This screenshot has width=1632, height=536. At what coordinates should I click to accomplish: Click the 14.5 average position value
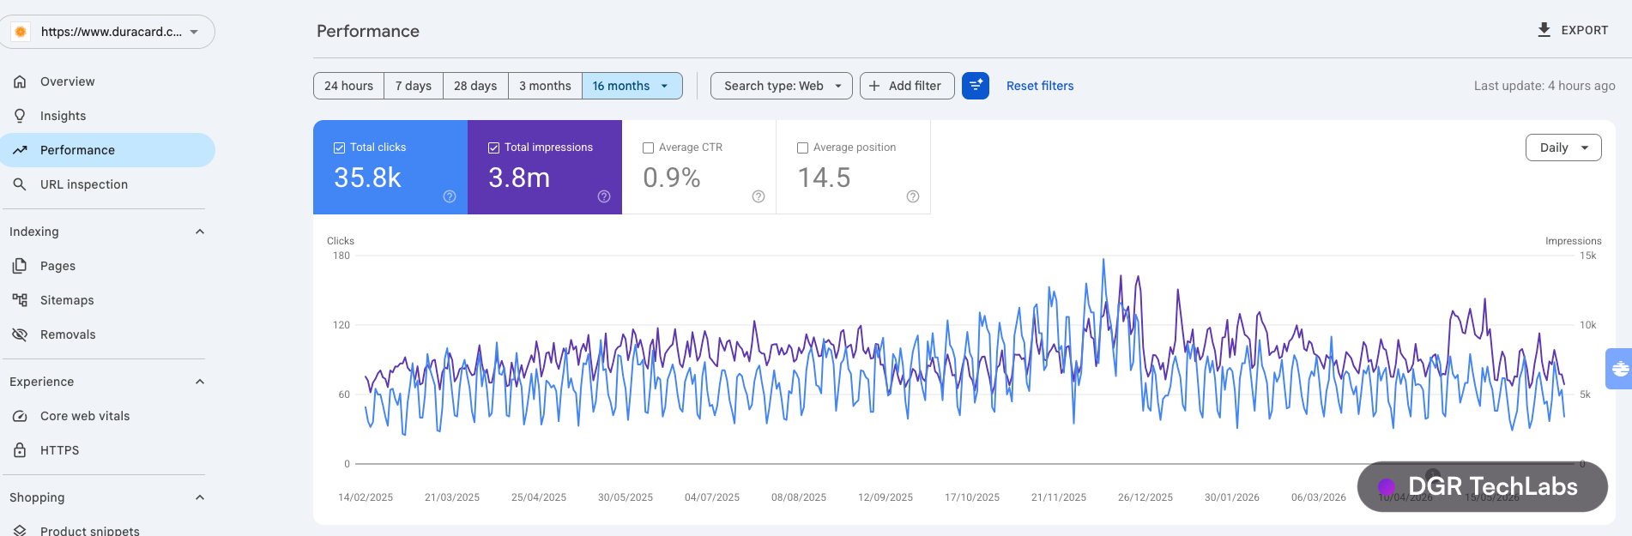[x=824, y=178]
